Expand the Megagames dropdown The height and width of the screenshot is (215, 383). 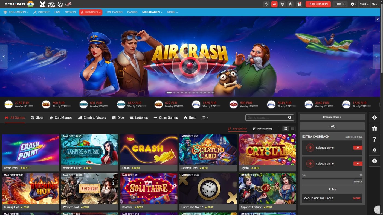(x=152, y=12)
